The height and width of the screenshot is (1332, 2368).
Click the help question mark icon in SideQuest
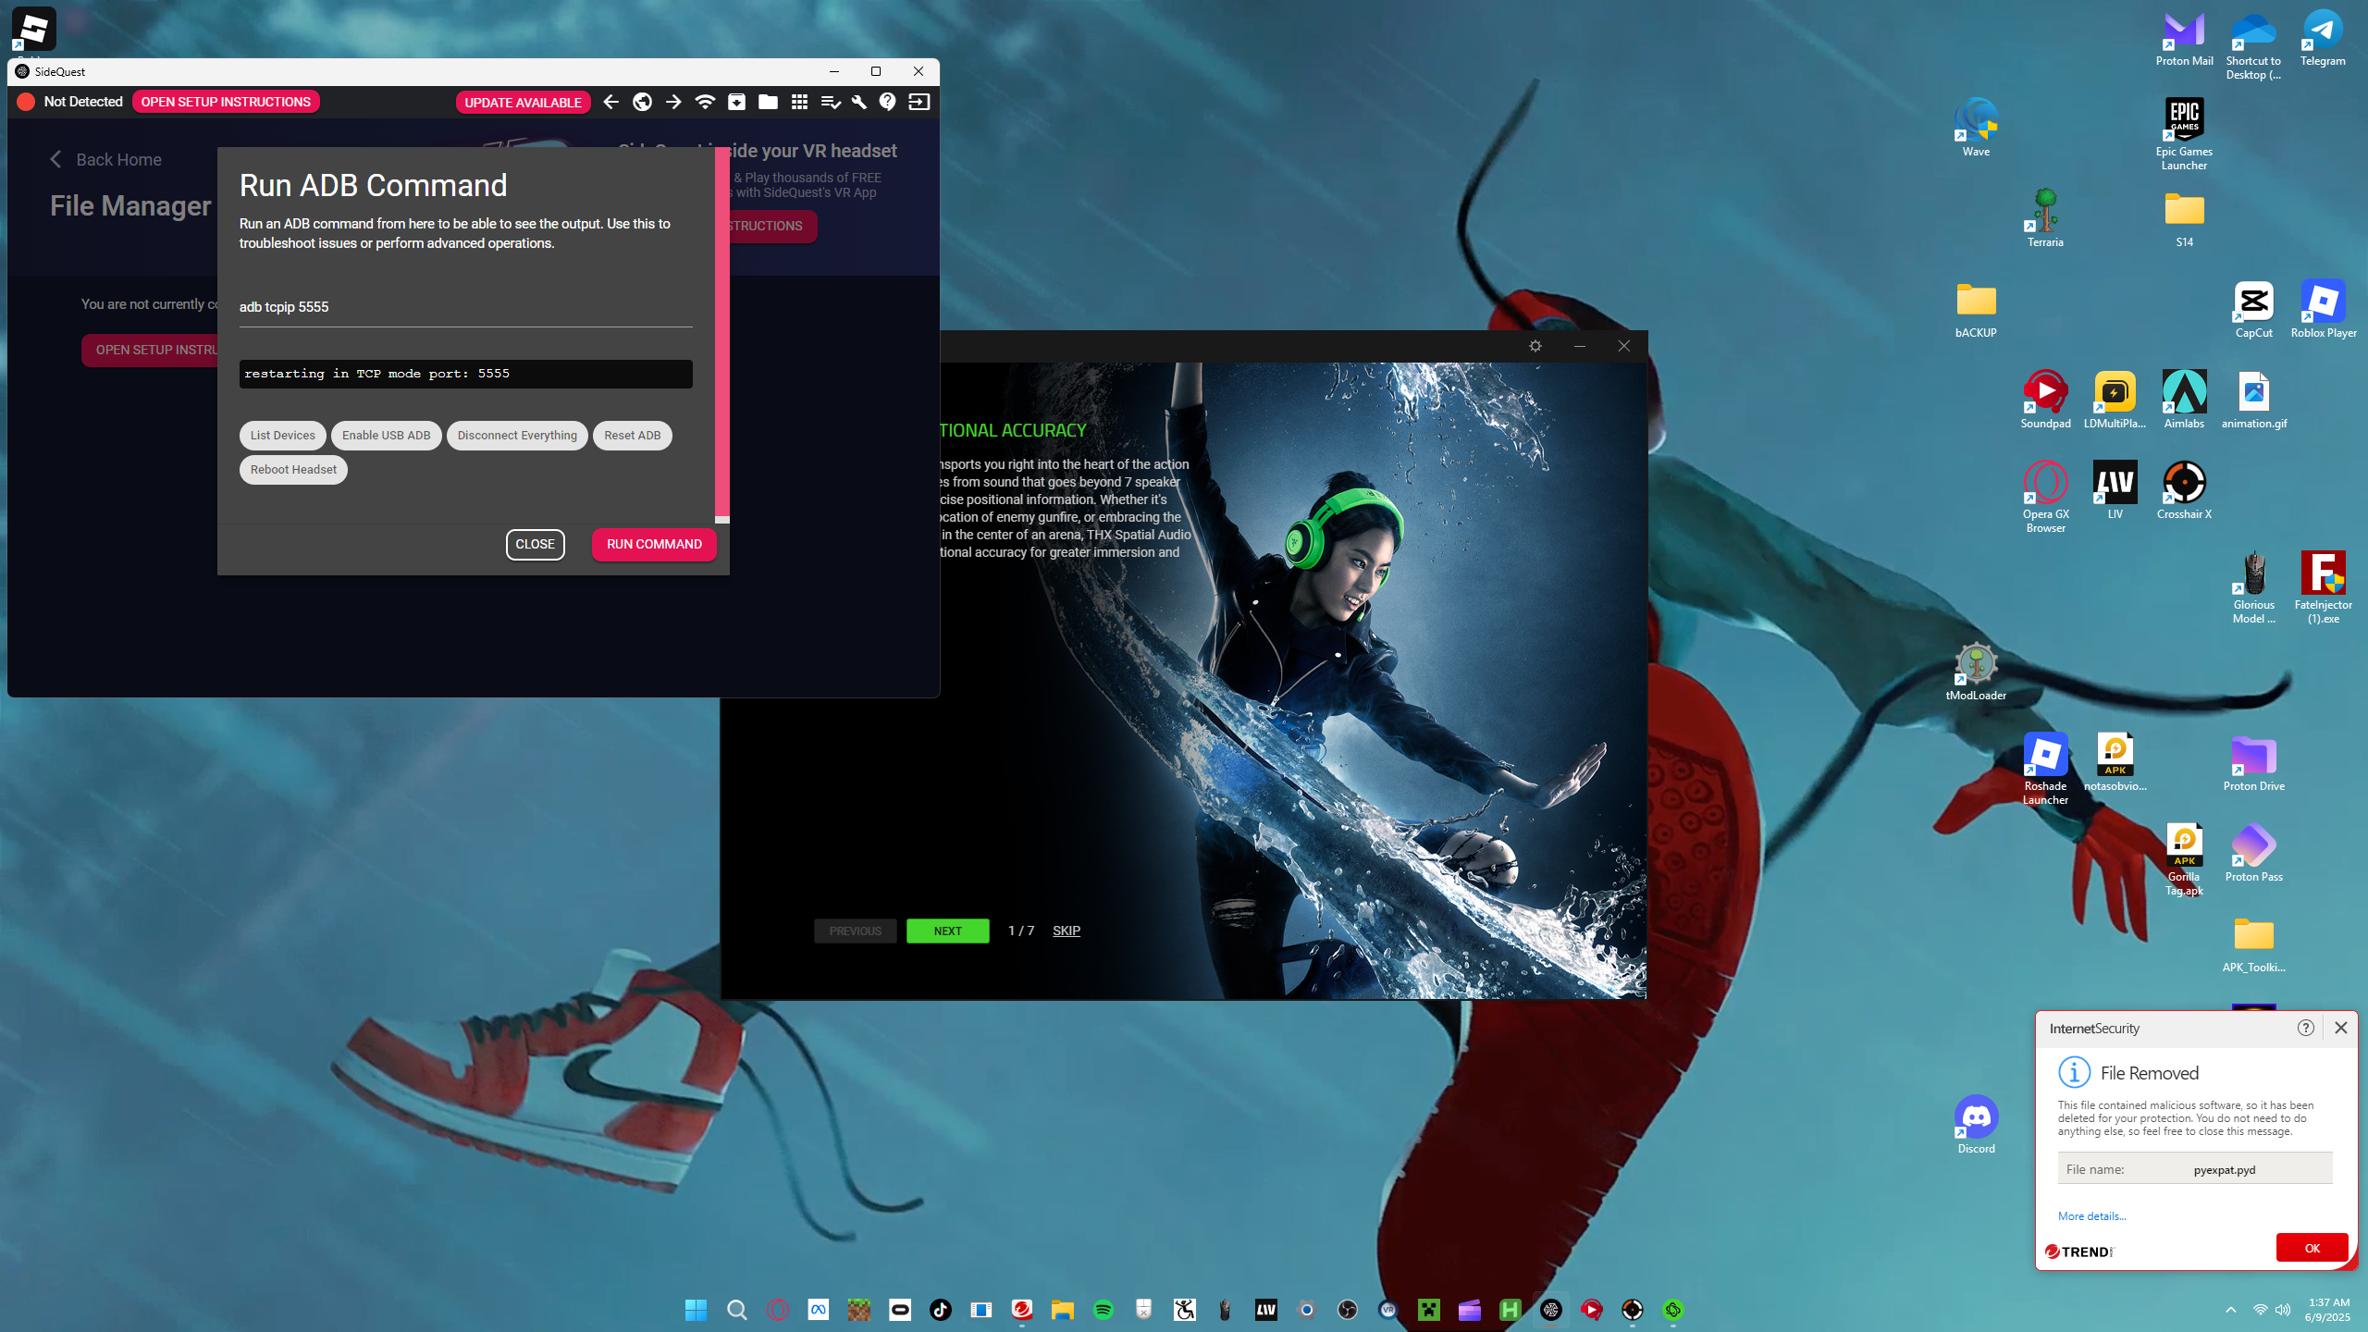888,102
